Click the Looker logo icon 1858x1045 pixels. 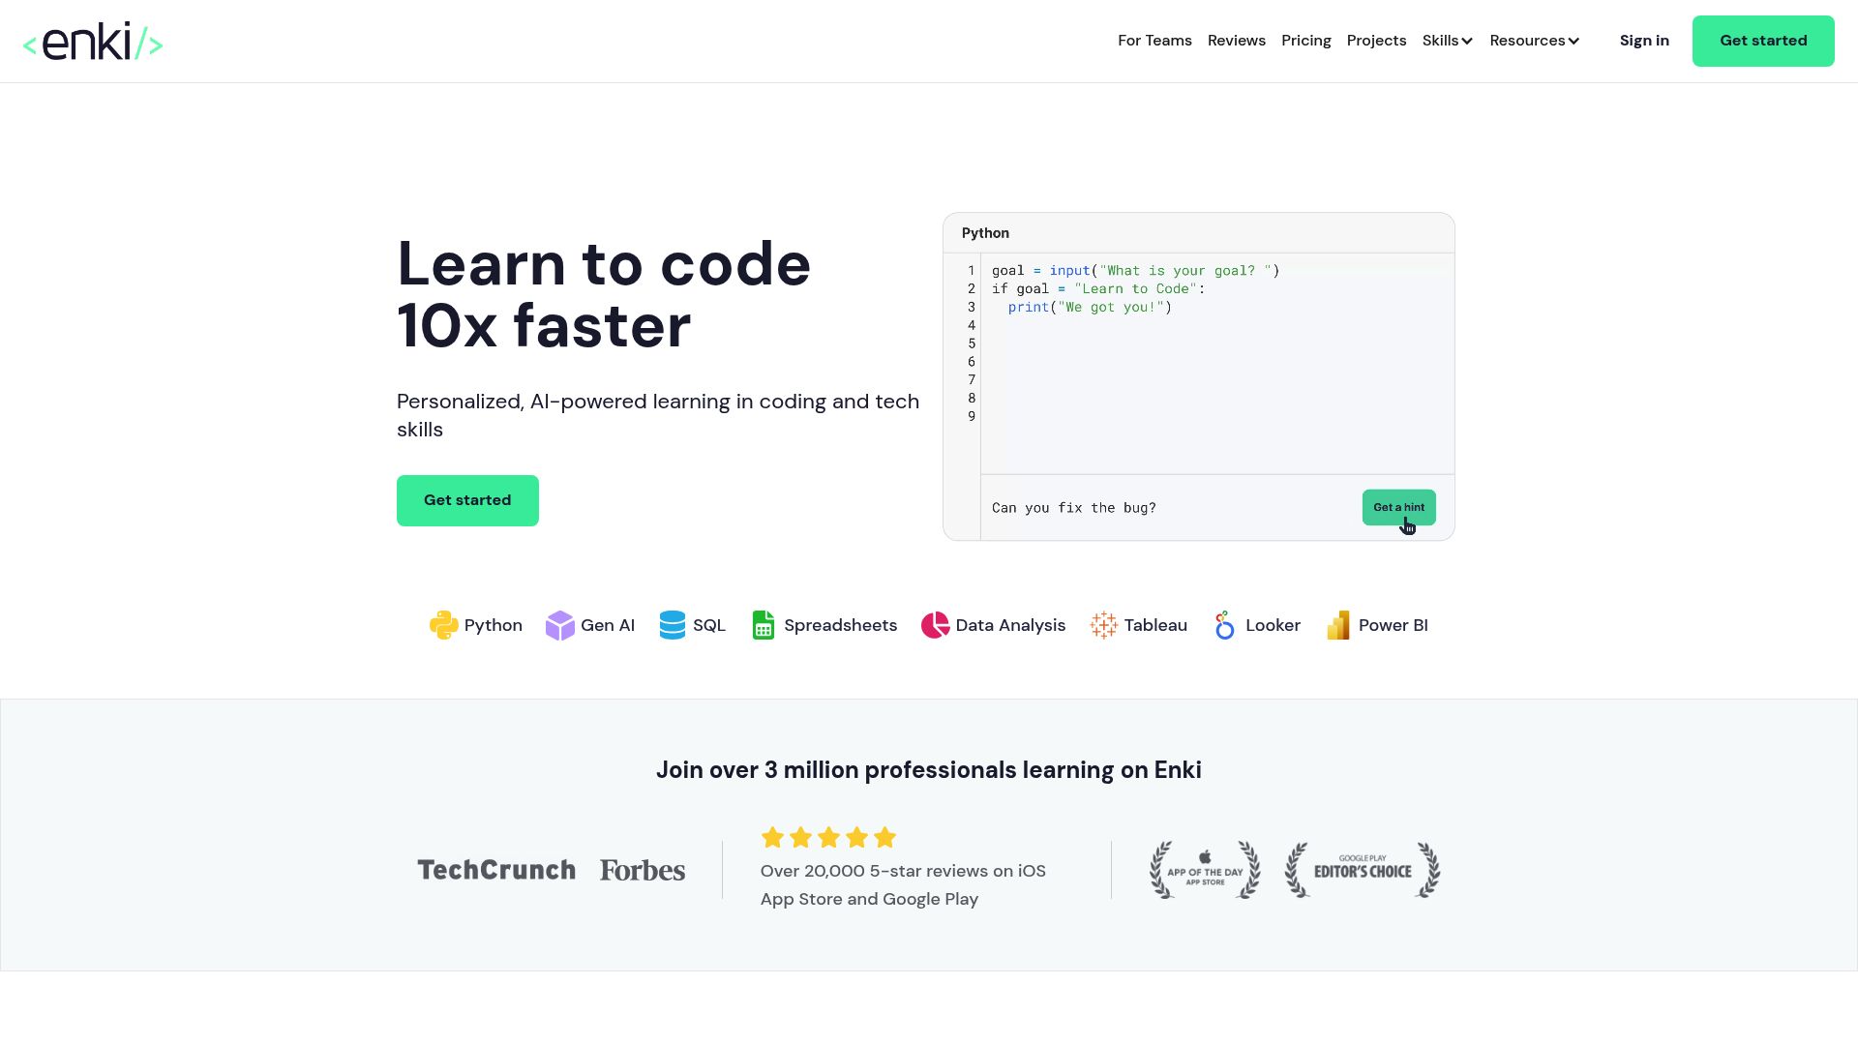[1224, 625]
